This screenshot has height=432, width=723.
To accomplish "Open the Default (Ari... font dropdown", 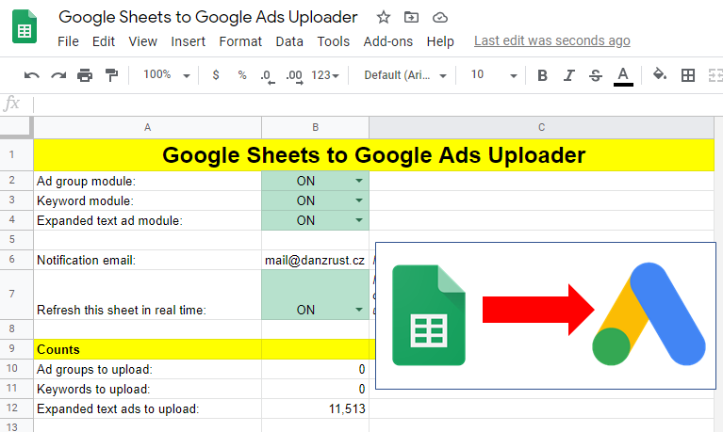I will (404, 75).
